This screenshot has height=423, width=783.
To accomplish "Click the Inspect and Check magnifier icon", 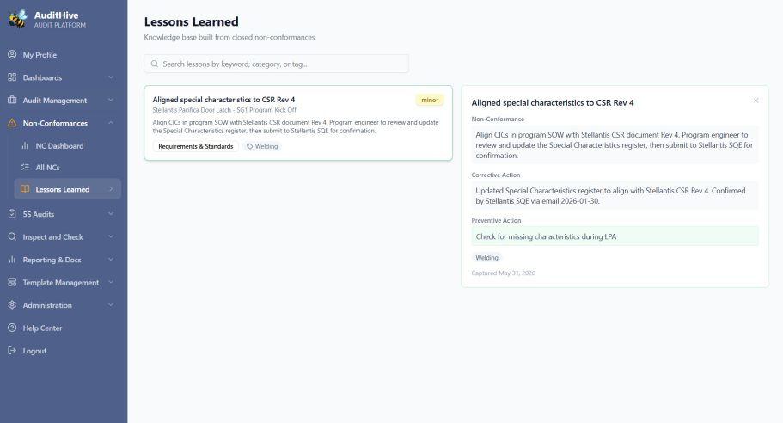I will point(12,236).
